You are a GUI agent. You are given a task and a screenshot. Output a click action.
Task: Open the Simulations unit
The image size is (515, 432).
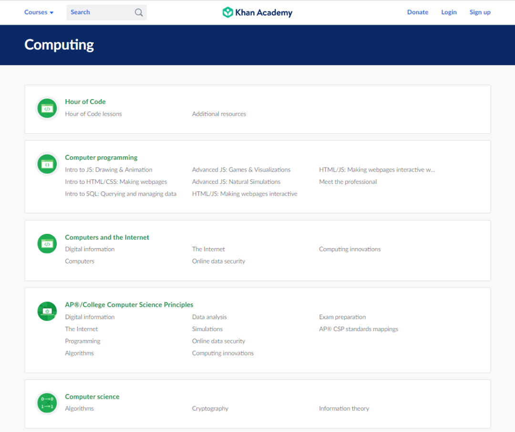(x=207, y=329)
